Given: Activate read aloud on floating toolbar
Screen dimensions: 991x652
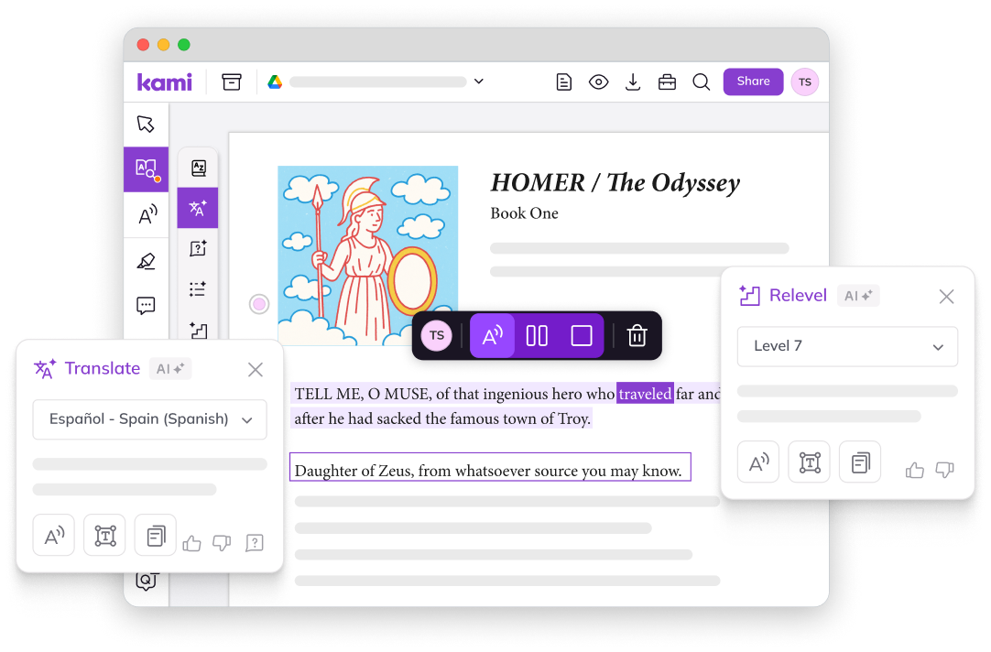Looking at the screenshot, I should coord(493,335).
